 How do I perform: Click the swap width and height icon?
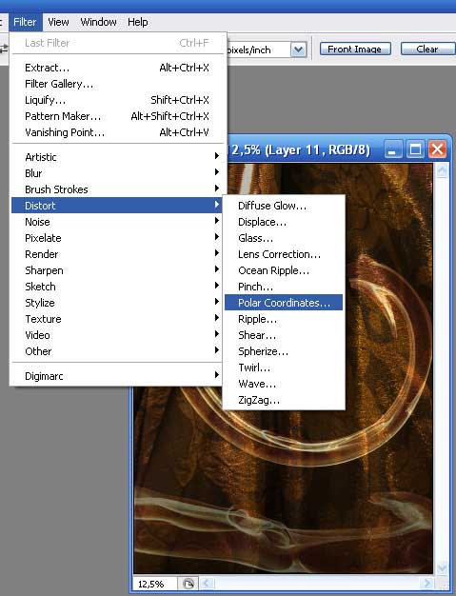[x=4, y=50]
